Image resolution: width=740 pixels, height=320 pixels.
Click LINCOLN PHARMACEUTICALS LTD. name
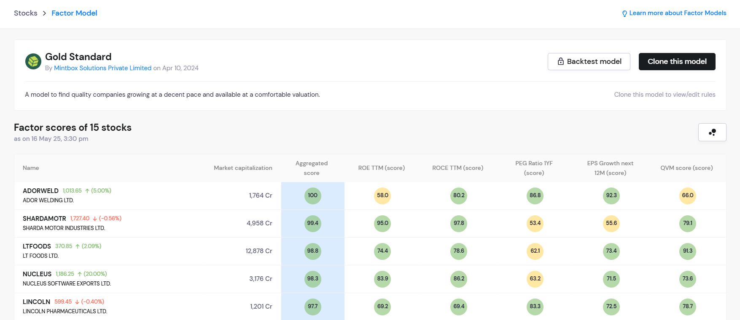65,312
